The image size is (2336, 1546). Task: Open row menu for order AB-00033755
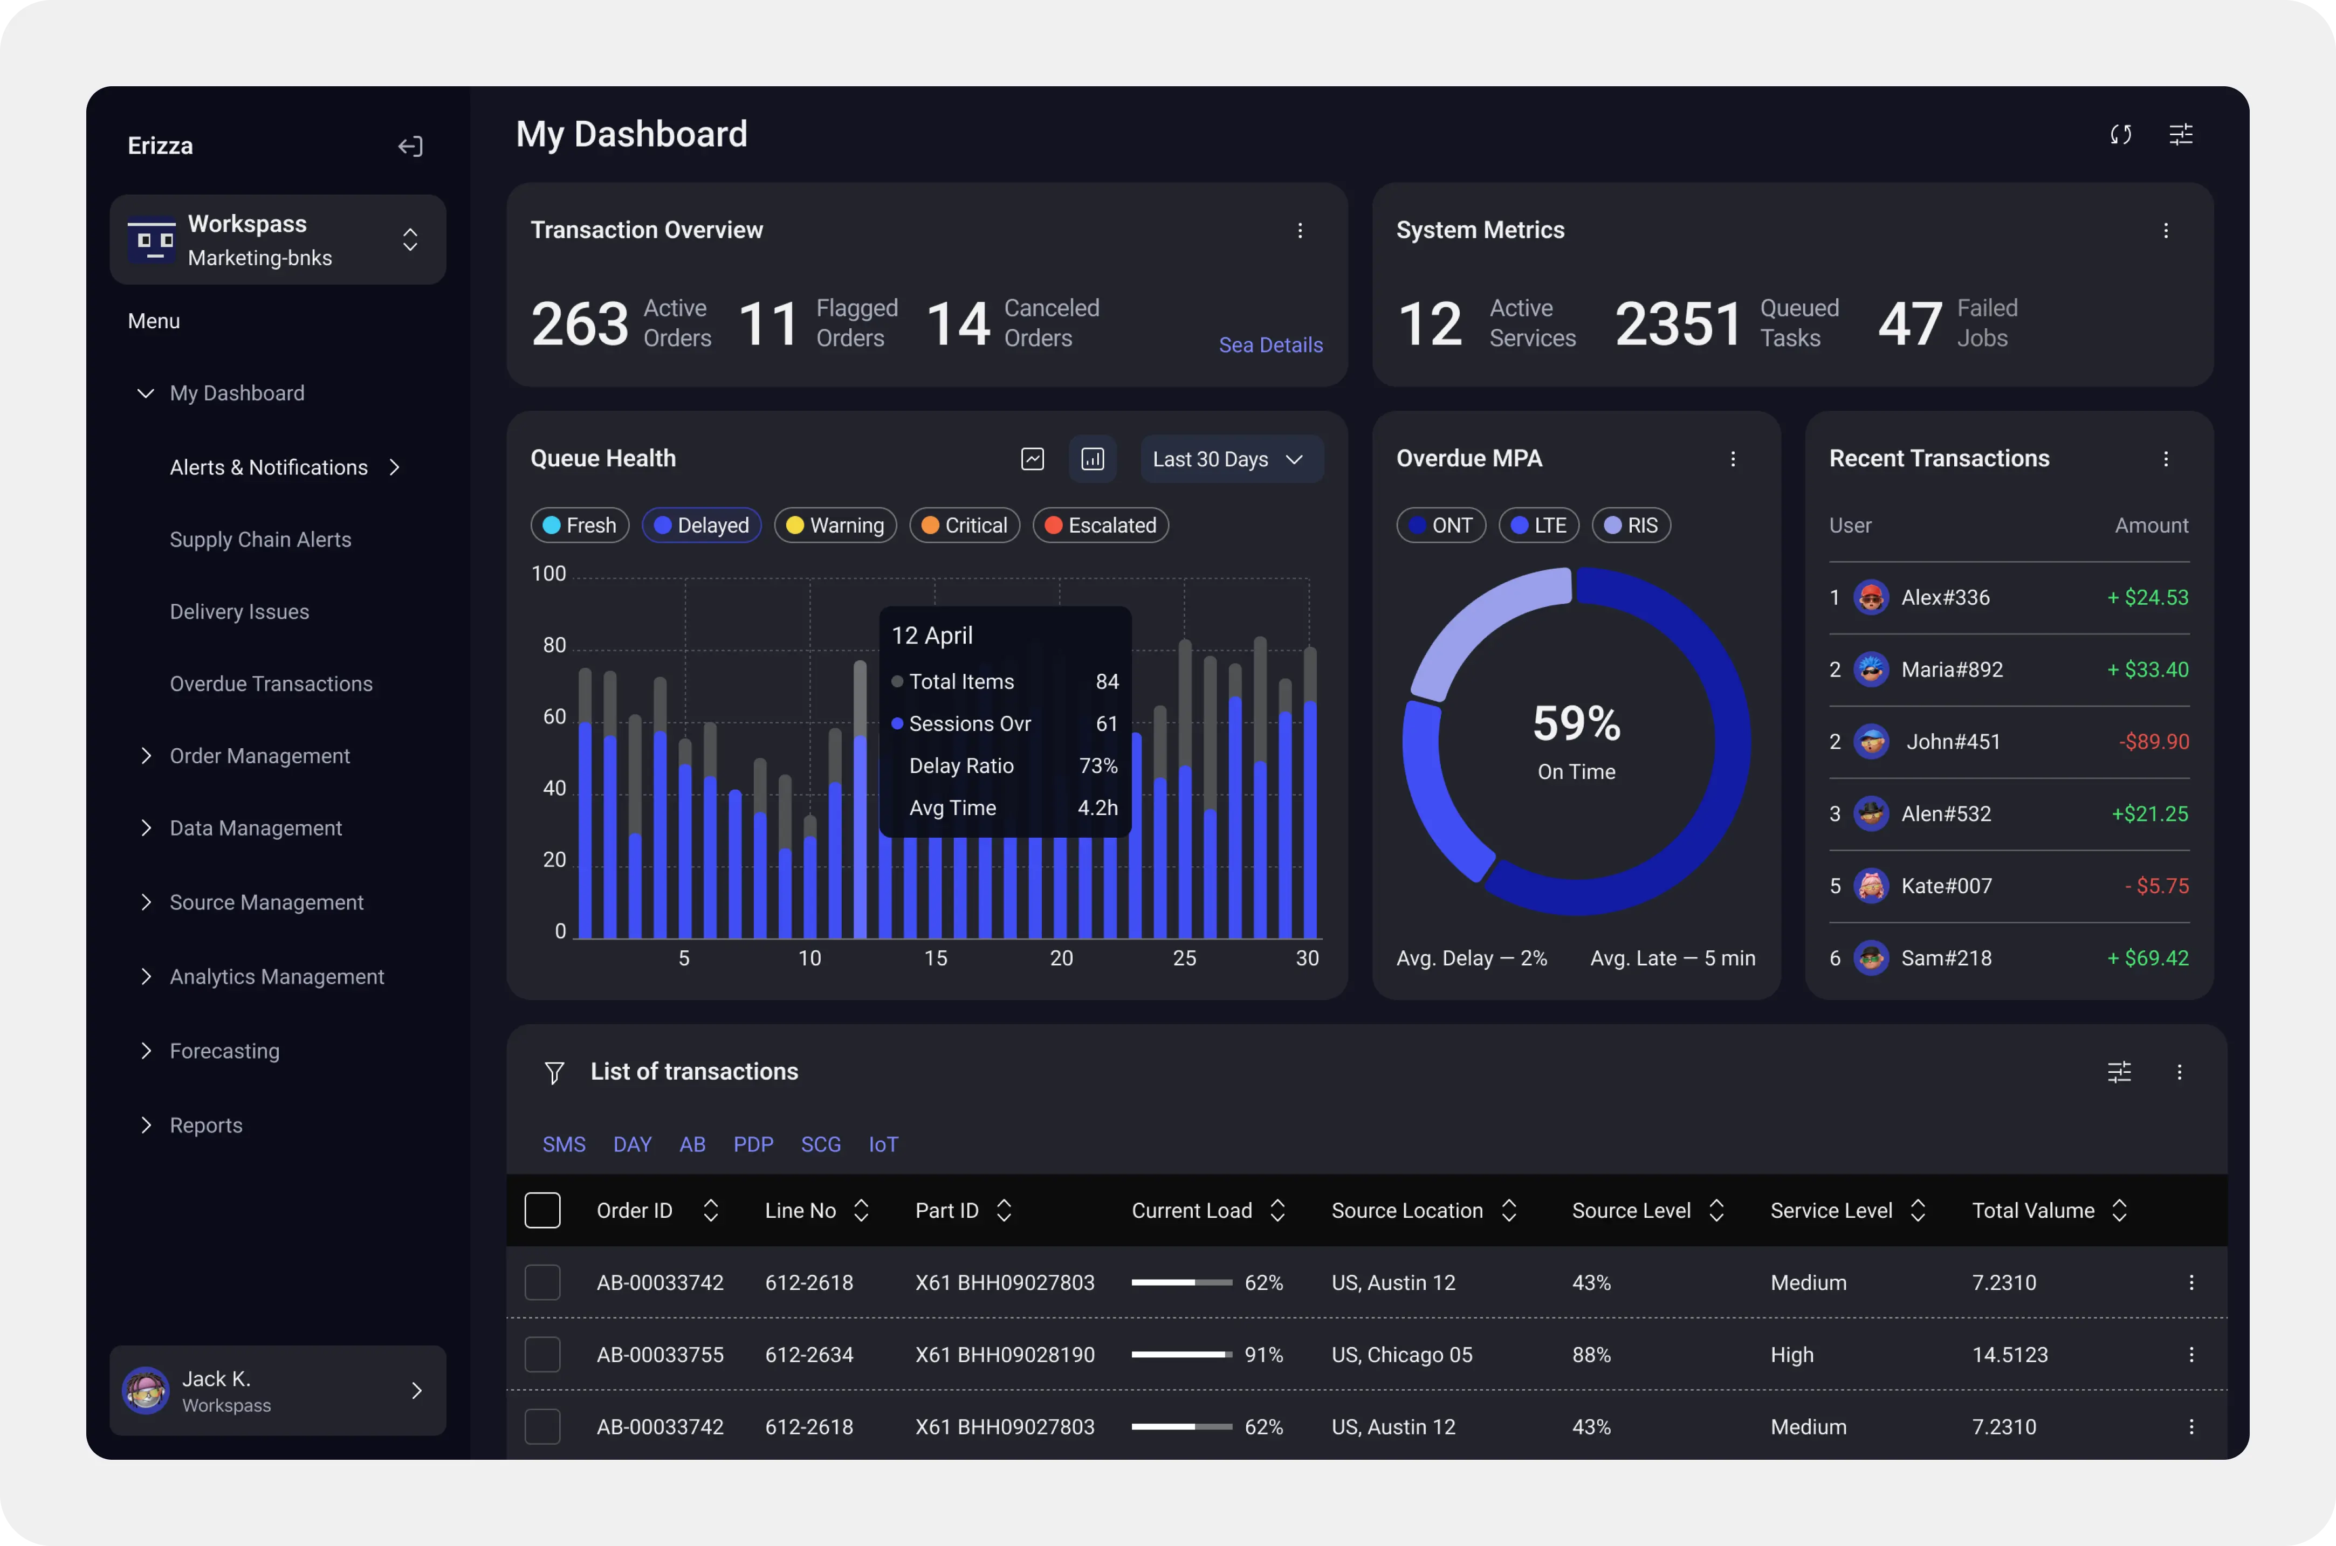coord(2191,1355)
